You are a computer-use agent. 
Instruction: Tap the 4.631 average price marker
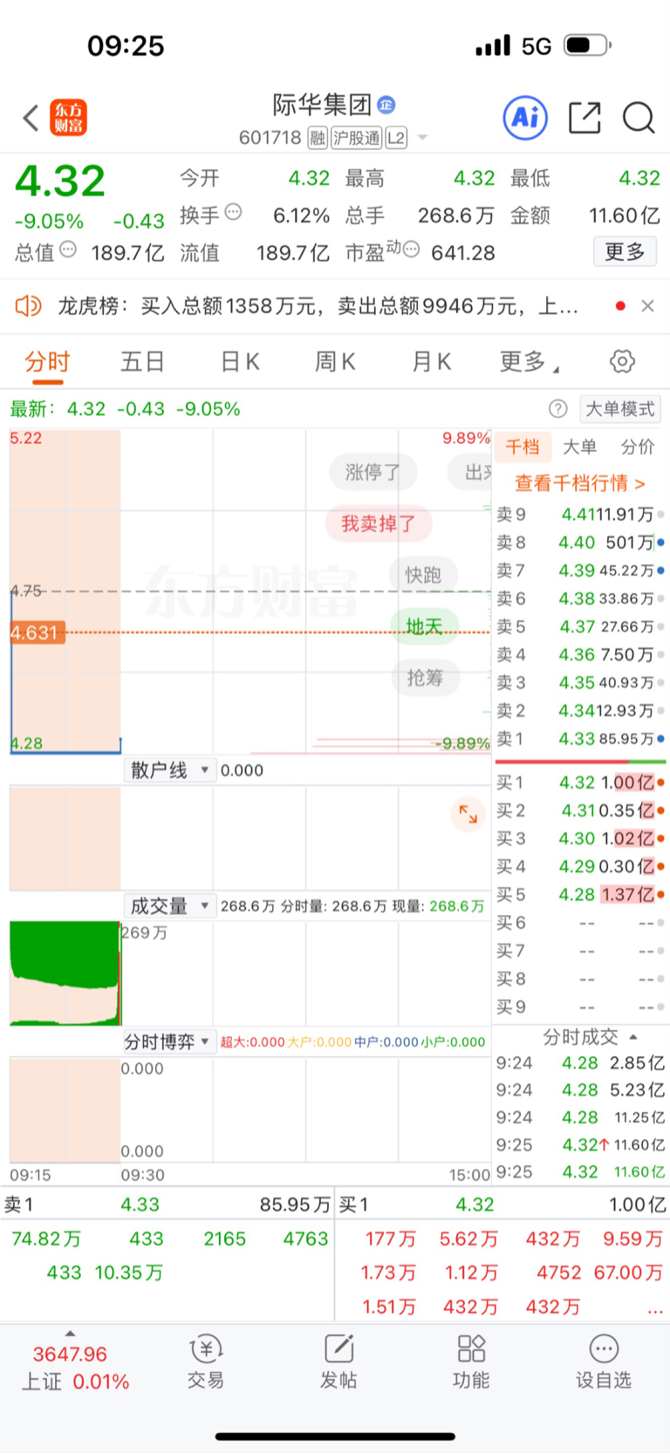pos(38,632)
